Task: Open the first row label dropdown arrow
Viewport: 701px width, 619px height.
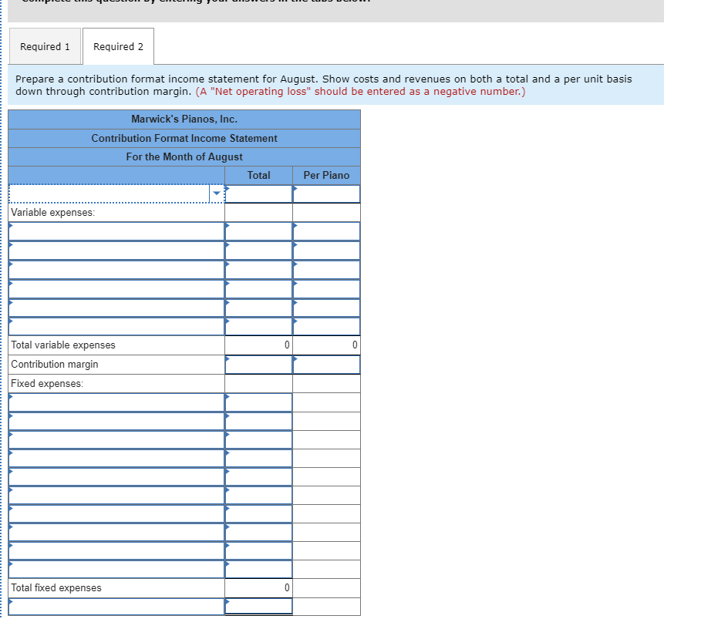Action: (217, 193)
